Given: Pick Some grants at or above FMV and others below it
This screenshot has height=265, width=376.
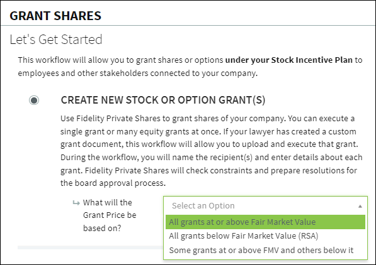Looking at the screenshot, I should click(x=261, y=250).
